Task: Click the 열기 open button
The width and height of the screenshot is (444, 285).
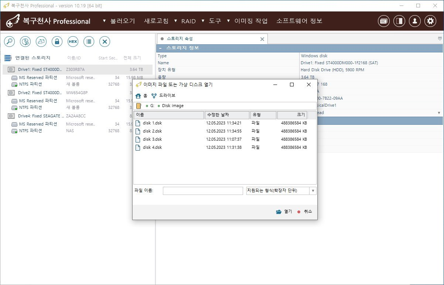Action: [x=284, y=212]
